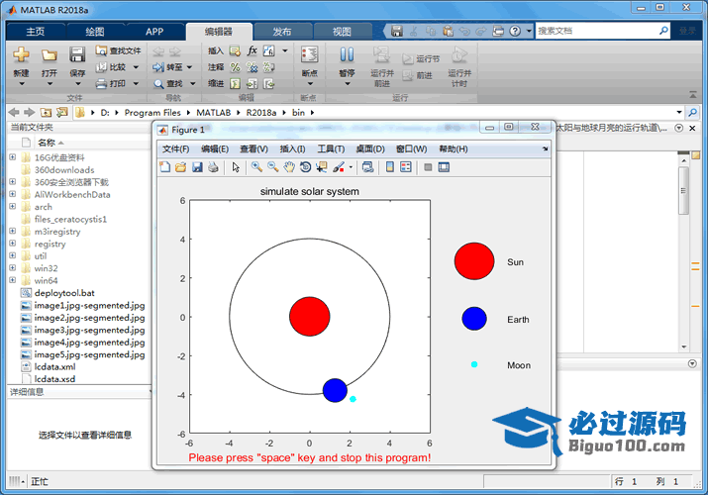Open the 查找 dropdown arrow
This screenshot has height=495, width=708.
[193, 83]
